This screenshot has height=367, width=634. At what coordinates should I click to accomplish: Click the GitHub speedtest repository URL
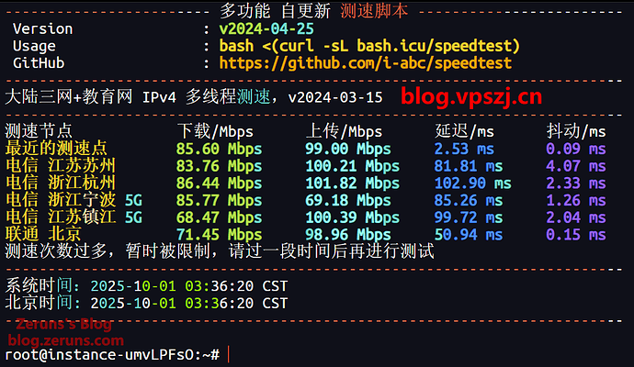point(365,63)
